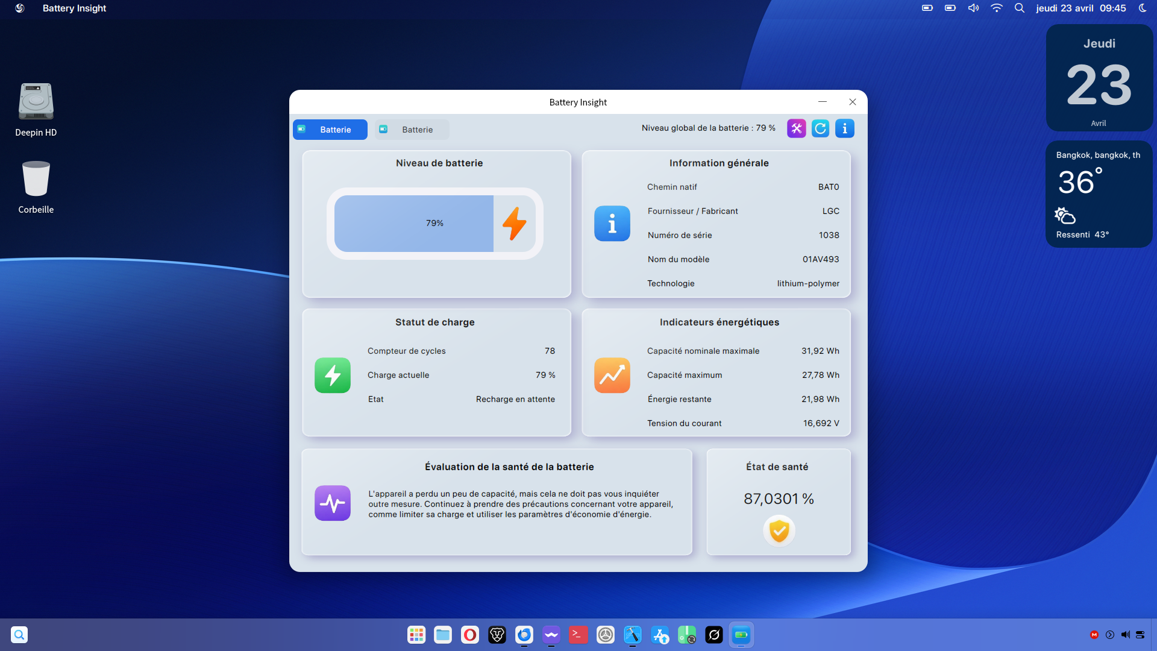Viewport: 1157px width, 651px height.
Task: Click the large info icon in Information générale
Action: point(612,224)
